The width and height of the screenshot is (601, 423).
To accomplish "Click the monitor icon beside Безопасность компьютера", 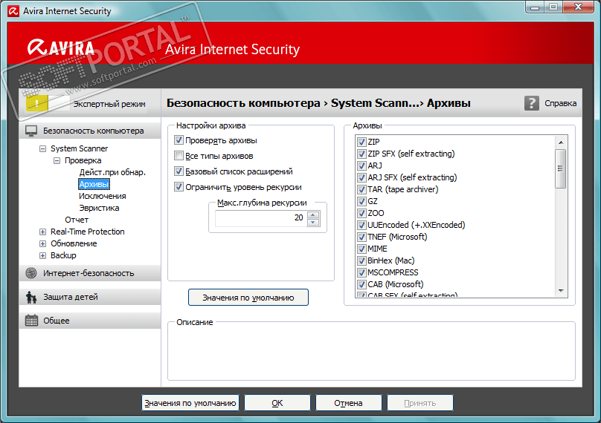I will click(x=31, y=131).
